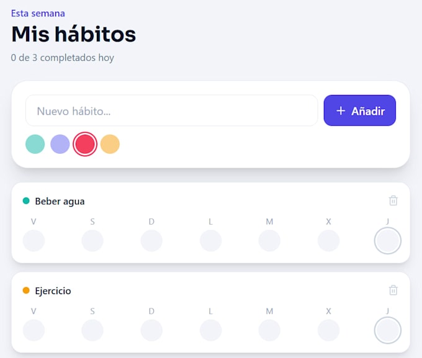Click the Beber agua habit name
This screenshot has height=358, width=422.
pyautogui.click(x=60, y=202)
